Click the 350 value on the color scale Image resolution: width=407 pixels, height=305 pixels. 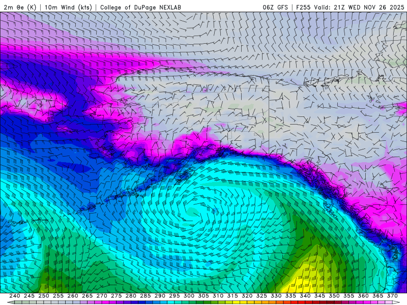tap(335, 296)
